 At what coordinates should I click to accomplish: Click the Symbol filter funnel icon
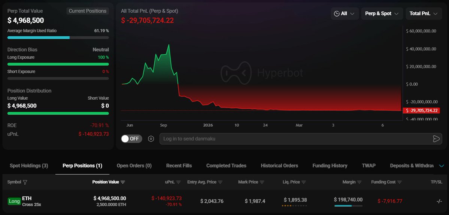[25, 182]
